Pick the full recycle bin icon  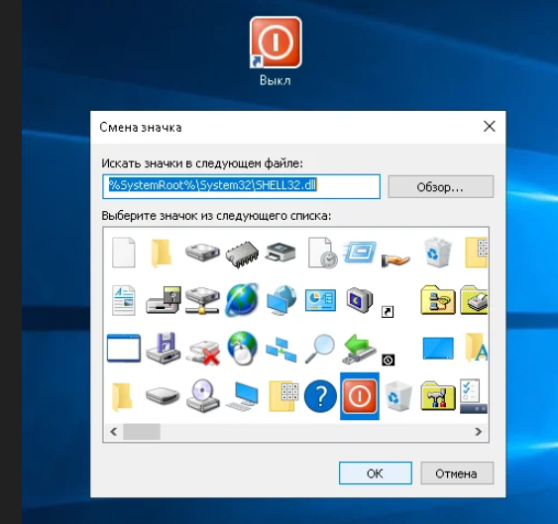pyautogui.click(x=438, y=253)
